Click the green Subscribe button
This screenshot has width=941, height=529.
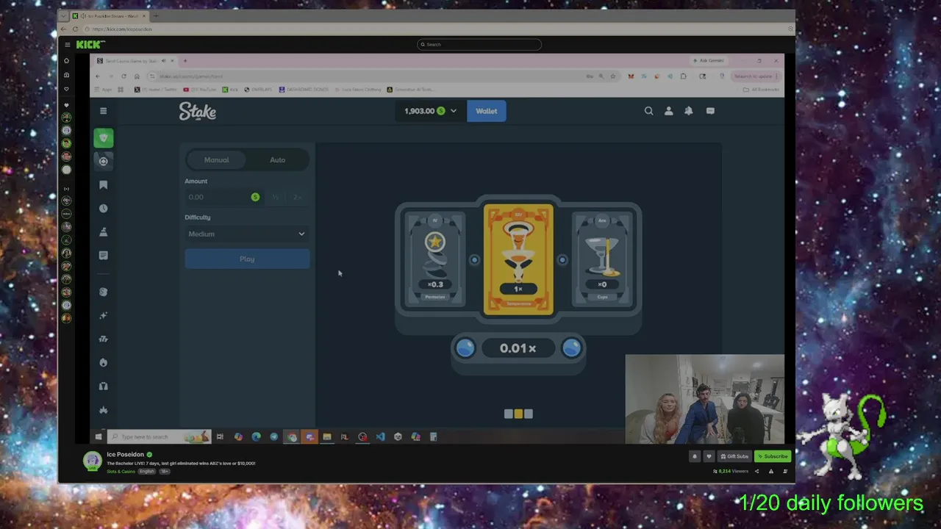[x=773, y=456]
